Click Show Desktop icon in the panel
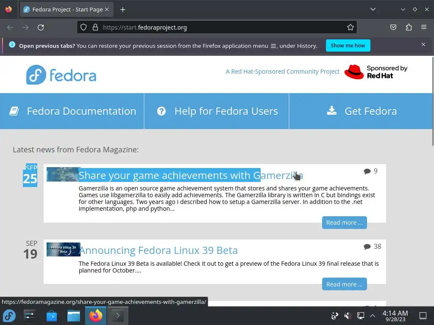Viewport: 434px width, 325px height. 423,316
